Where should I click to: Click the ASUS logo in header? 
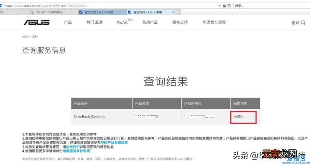coord(37,22)
